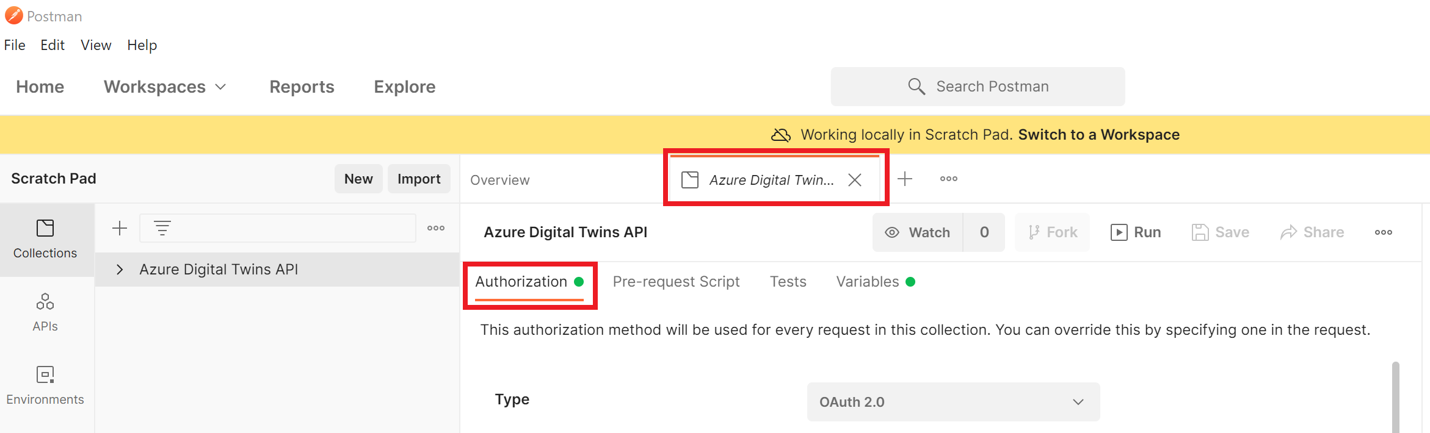Switch to the Pre-request Script tab
This screenshot has height=433, width=1430.
tap(676, 282)
